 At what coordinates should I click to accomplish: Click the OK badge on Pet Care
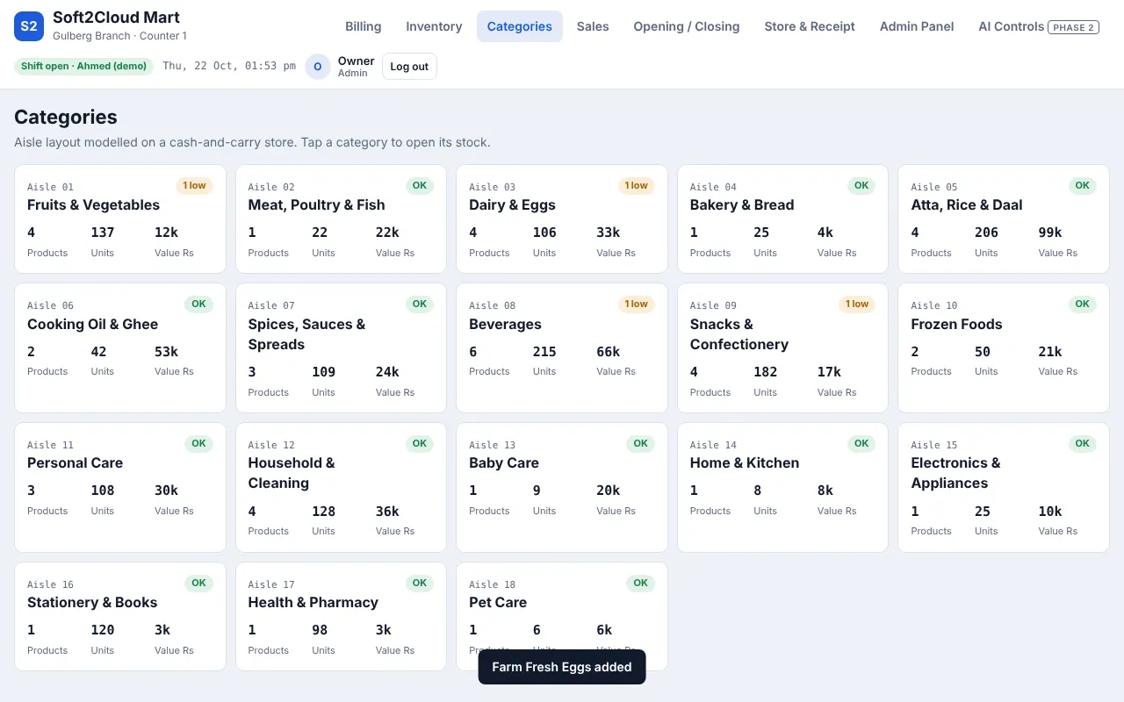pos(641,583)
